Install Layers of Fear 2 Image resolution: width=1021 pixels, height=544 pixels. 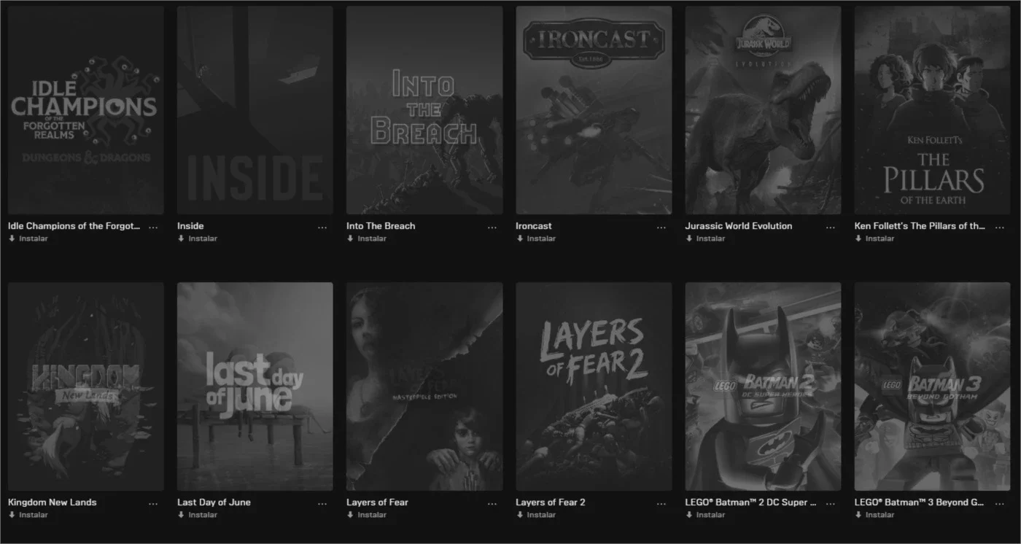(535, 515)
